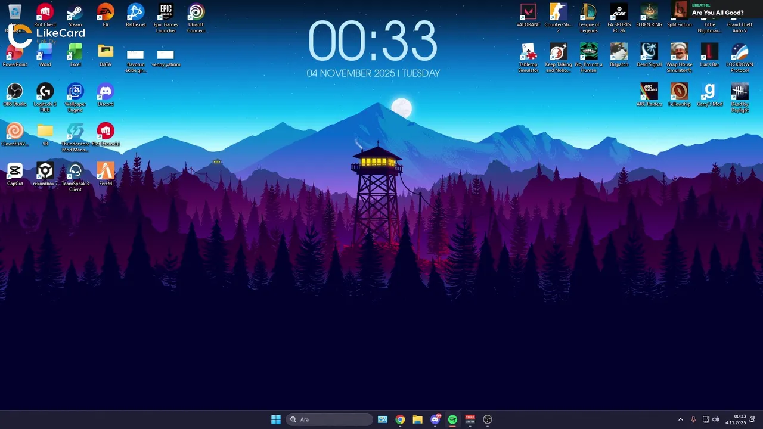Switch to Discord in the taskbar
763x429 pixels.
[435, 419]
